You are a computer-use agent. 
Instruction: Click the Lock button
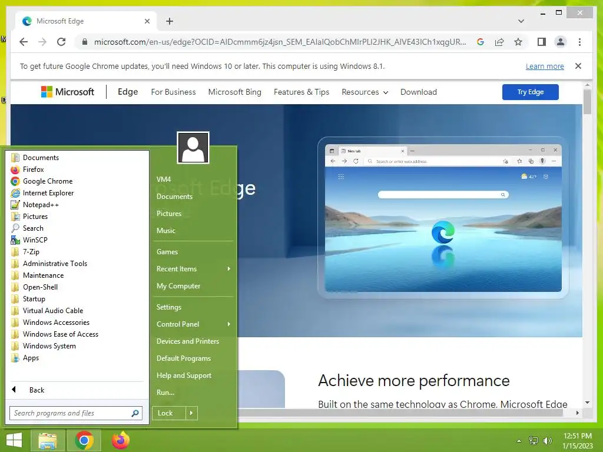169,413
